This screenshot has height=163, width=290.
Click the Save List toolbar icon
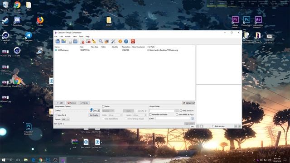coord(76,41)
